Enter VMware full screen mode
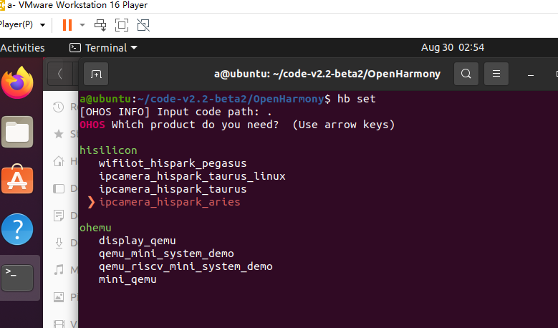558x328 pixels. (122, 25)
